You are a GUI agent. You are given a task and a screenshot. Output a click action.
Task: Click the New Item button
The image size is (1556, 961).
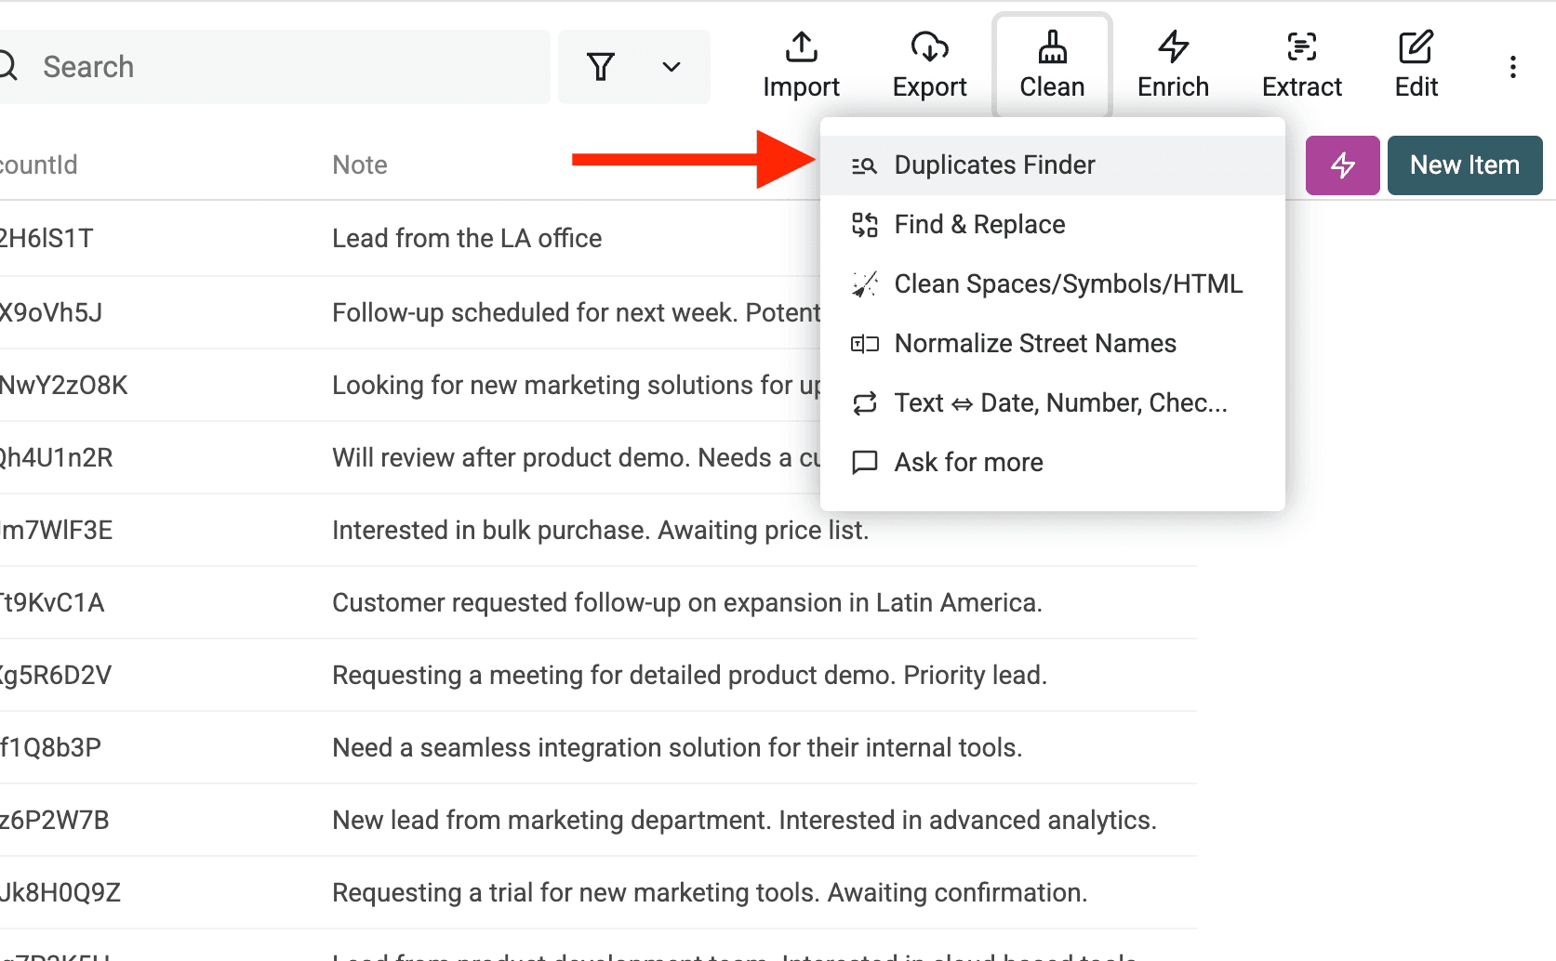1464,165
